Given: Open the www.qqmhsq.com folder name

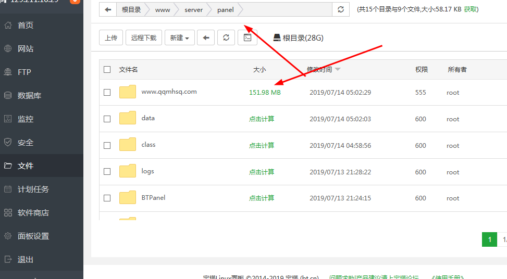Looking at the screenshot, I should click(169, 92).
